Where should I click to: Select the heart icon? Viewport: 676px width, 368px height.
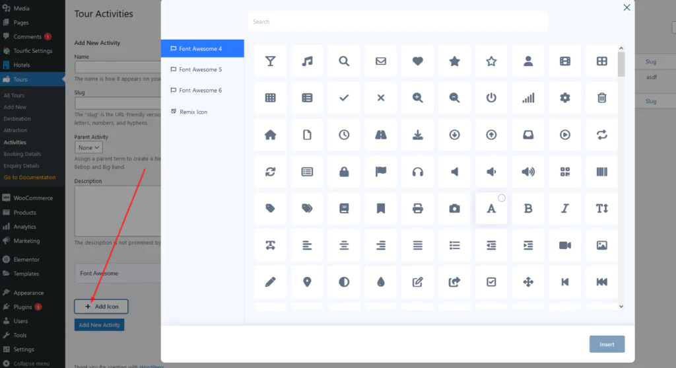(x=417, y=61)
